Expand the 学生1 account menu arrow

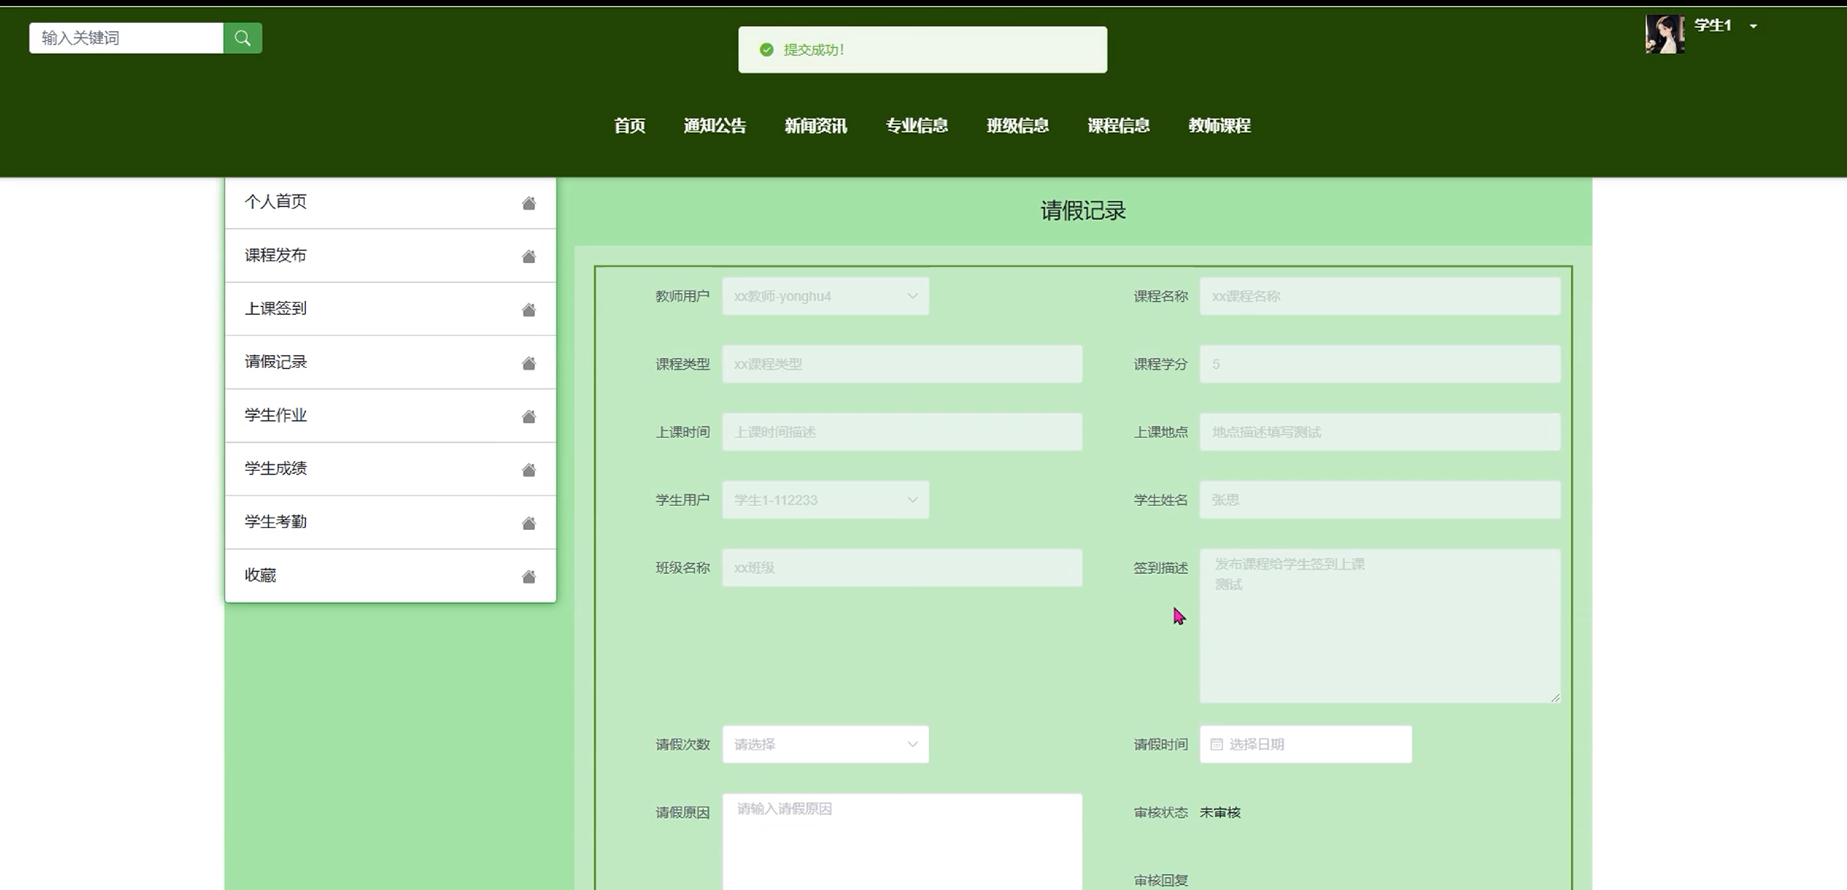tap(1753, 26)
